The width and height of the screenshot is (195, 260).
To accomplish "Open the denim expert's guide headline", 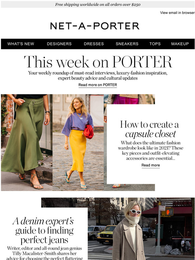I will click(x=44, y=231).
